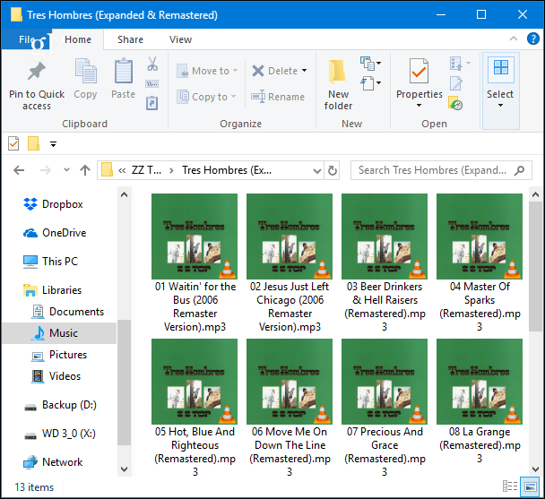Switch to Details view layout

click(x=510, y=486)
